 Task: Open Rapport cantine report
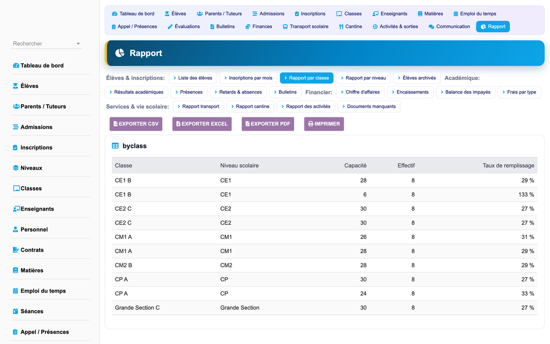[x=250, y=106]
